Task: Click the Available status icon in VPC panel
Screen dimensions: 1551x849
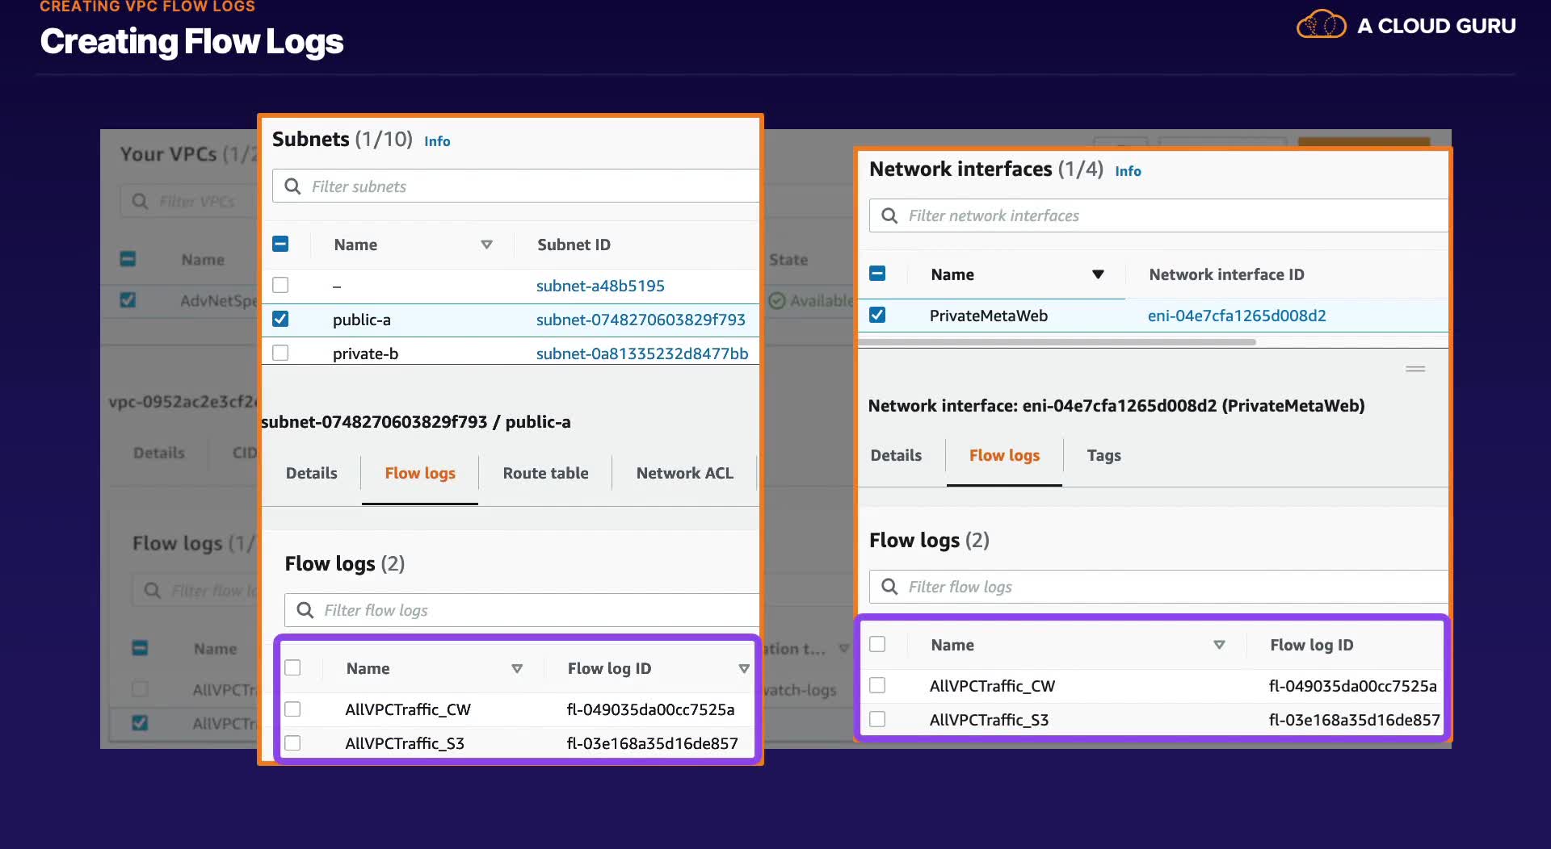Action: click(777, 300)
